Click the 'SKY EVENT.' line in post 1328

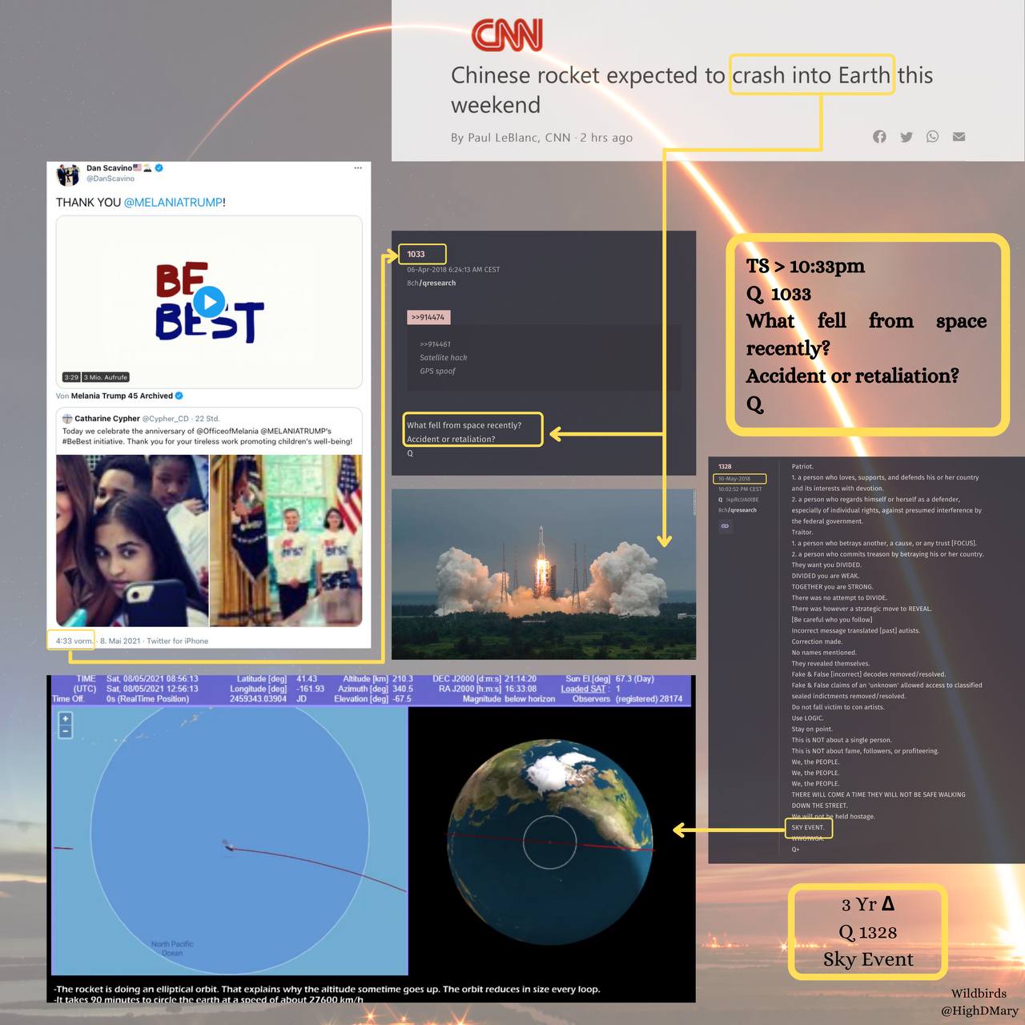(x=808, y=827)
